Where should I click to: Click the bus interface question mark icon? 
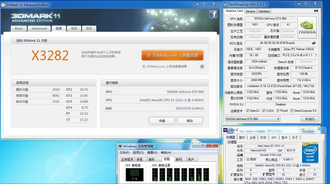(x=316, y=55)
